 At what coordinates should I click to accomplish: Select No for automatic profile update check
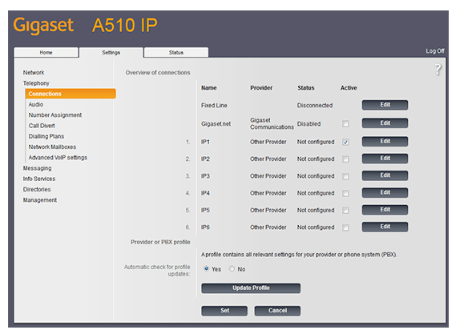[232, 268]
